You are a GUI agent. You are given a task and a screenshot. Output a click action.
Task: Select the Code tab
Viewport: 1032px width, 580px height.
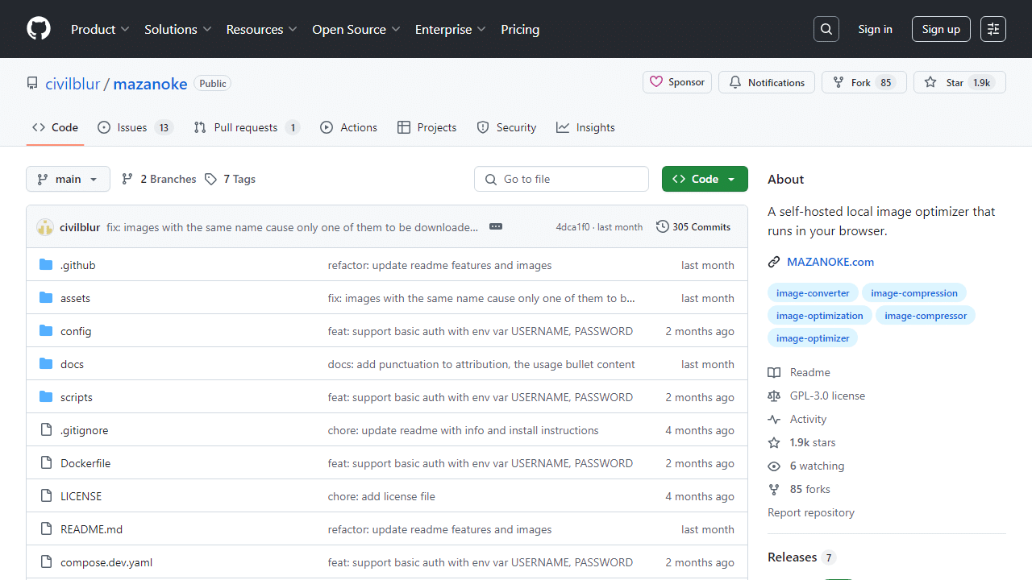click(56, 127)
